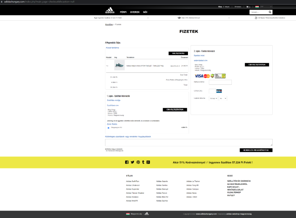Click the RENDELÉS MEGERŐSÍTÉSE button
296x218 pixels.
coord(256,150)
